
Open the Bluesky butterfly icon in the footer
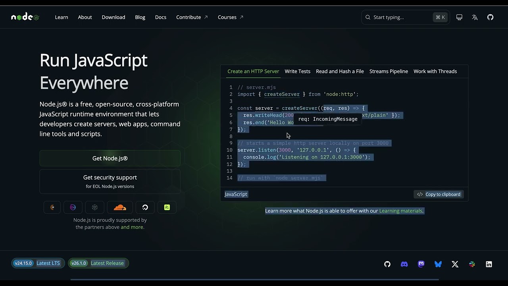pyautogui.click(x=438, y=264)
